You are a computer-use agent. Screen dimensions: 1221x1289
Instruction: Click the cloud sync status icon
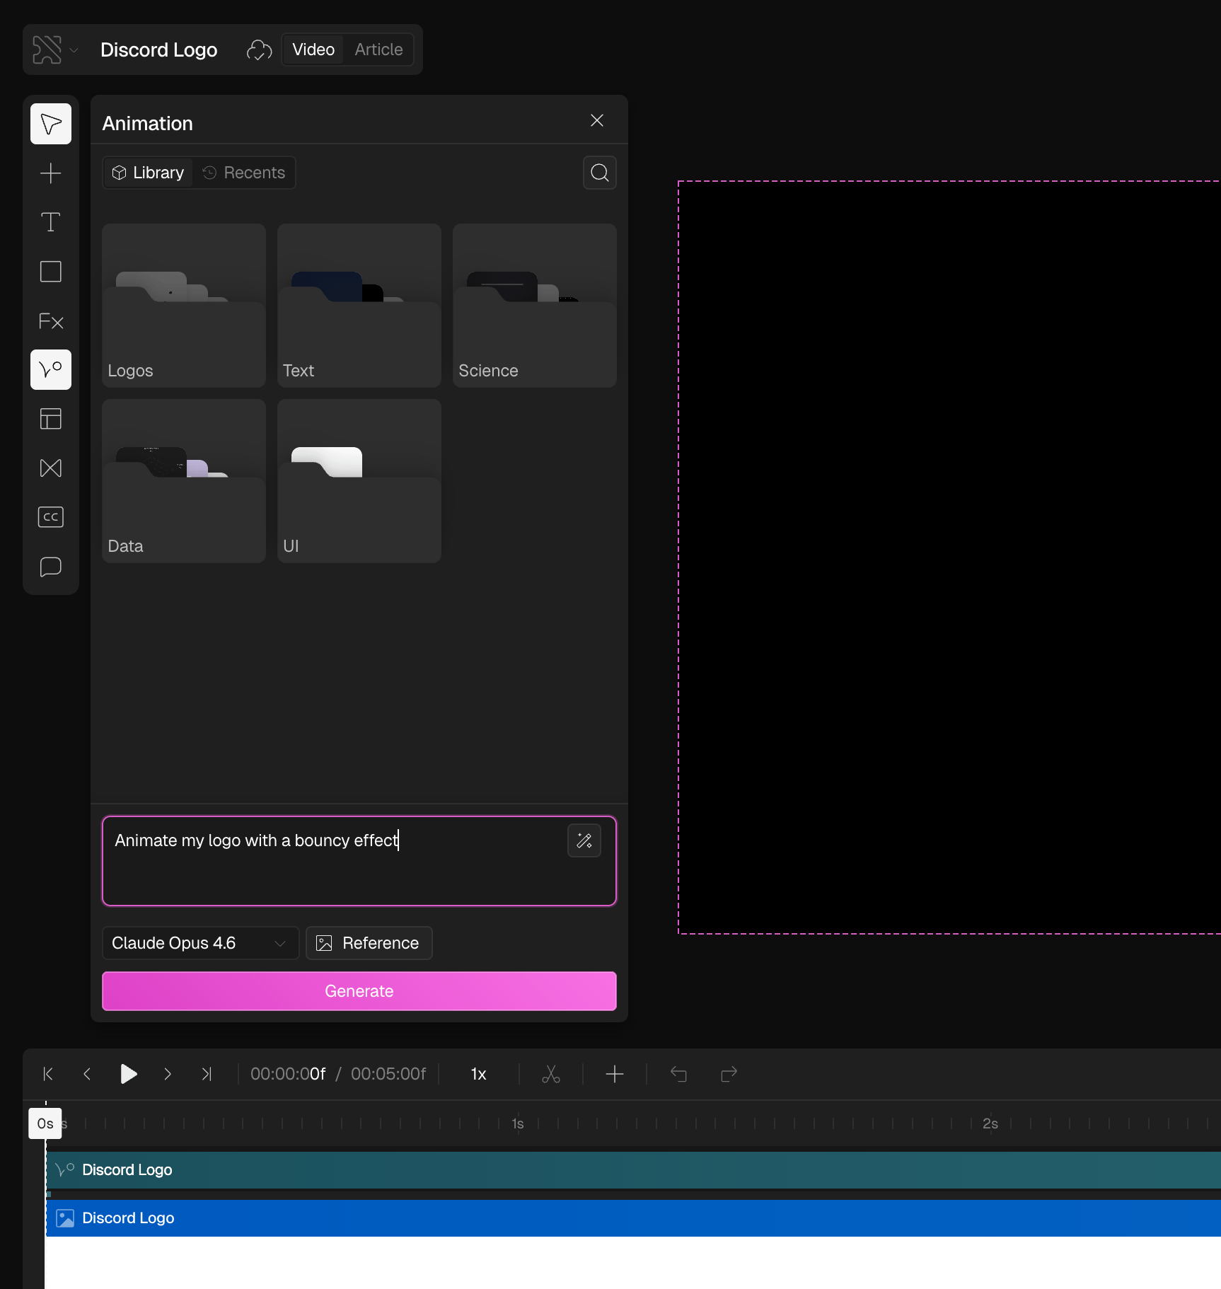pos(260,50)
